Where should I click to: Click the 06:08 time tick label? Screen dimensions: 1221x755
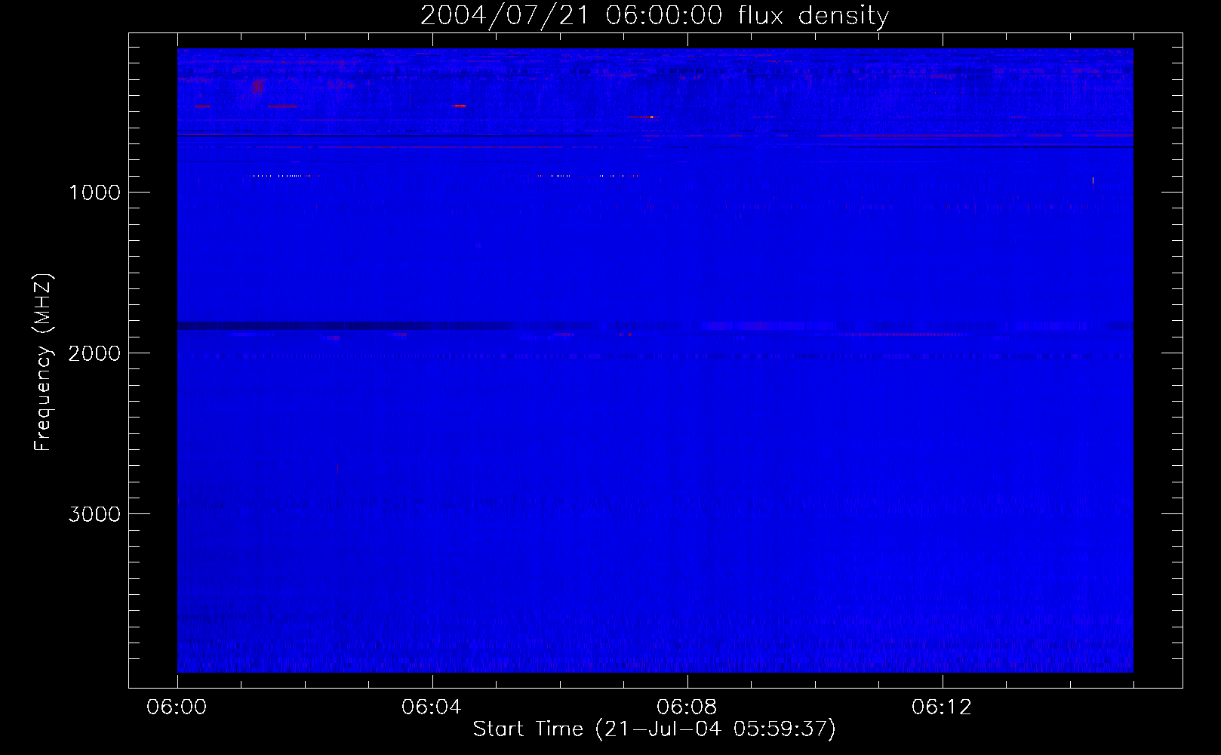[687, 707]
